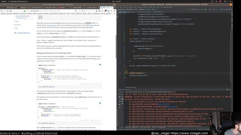The width and height of the screenshot is (241, 135).
Task: Open a new Firefox tab
Action: pos(115,7)
